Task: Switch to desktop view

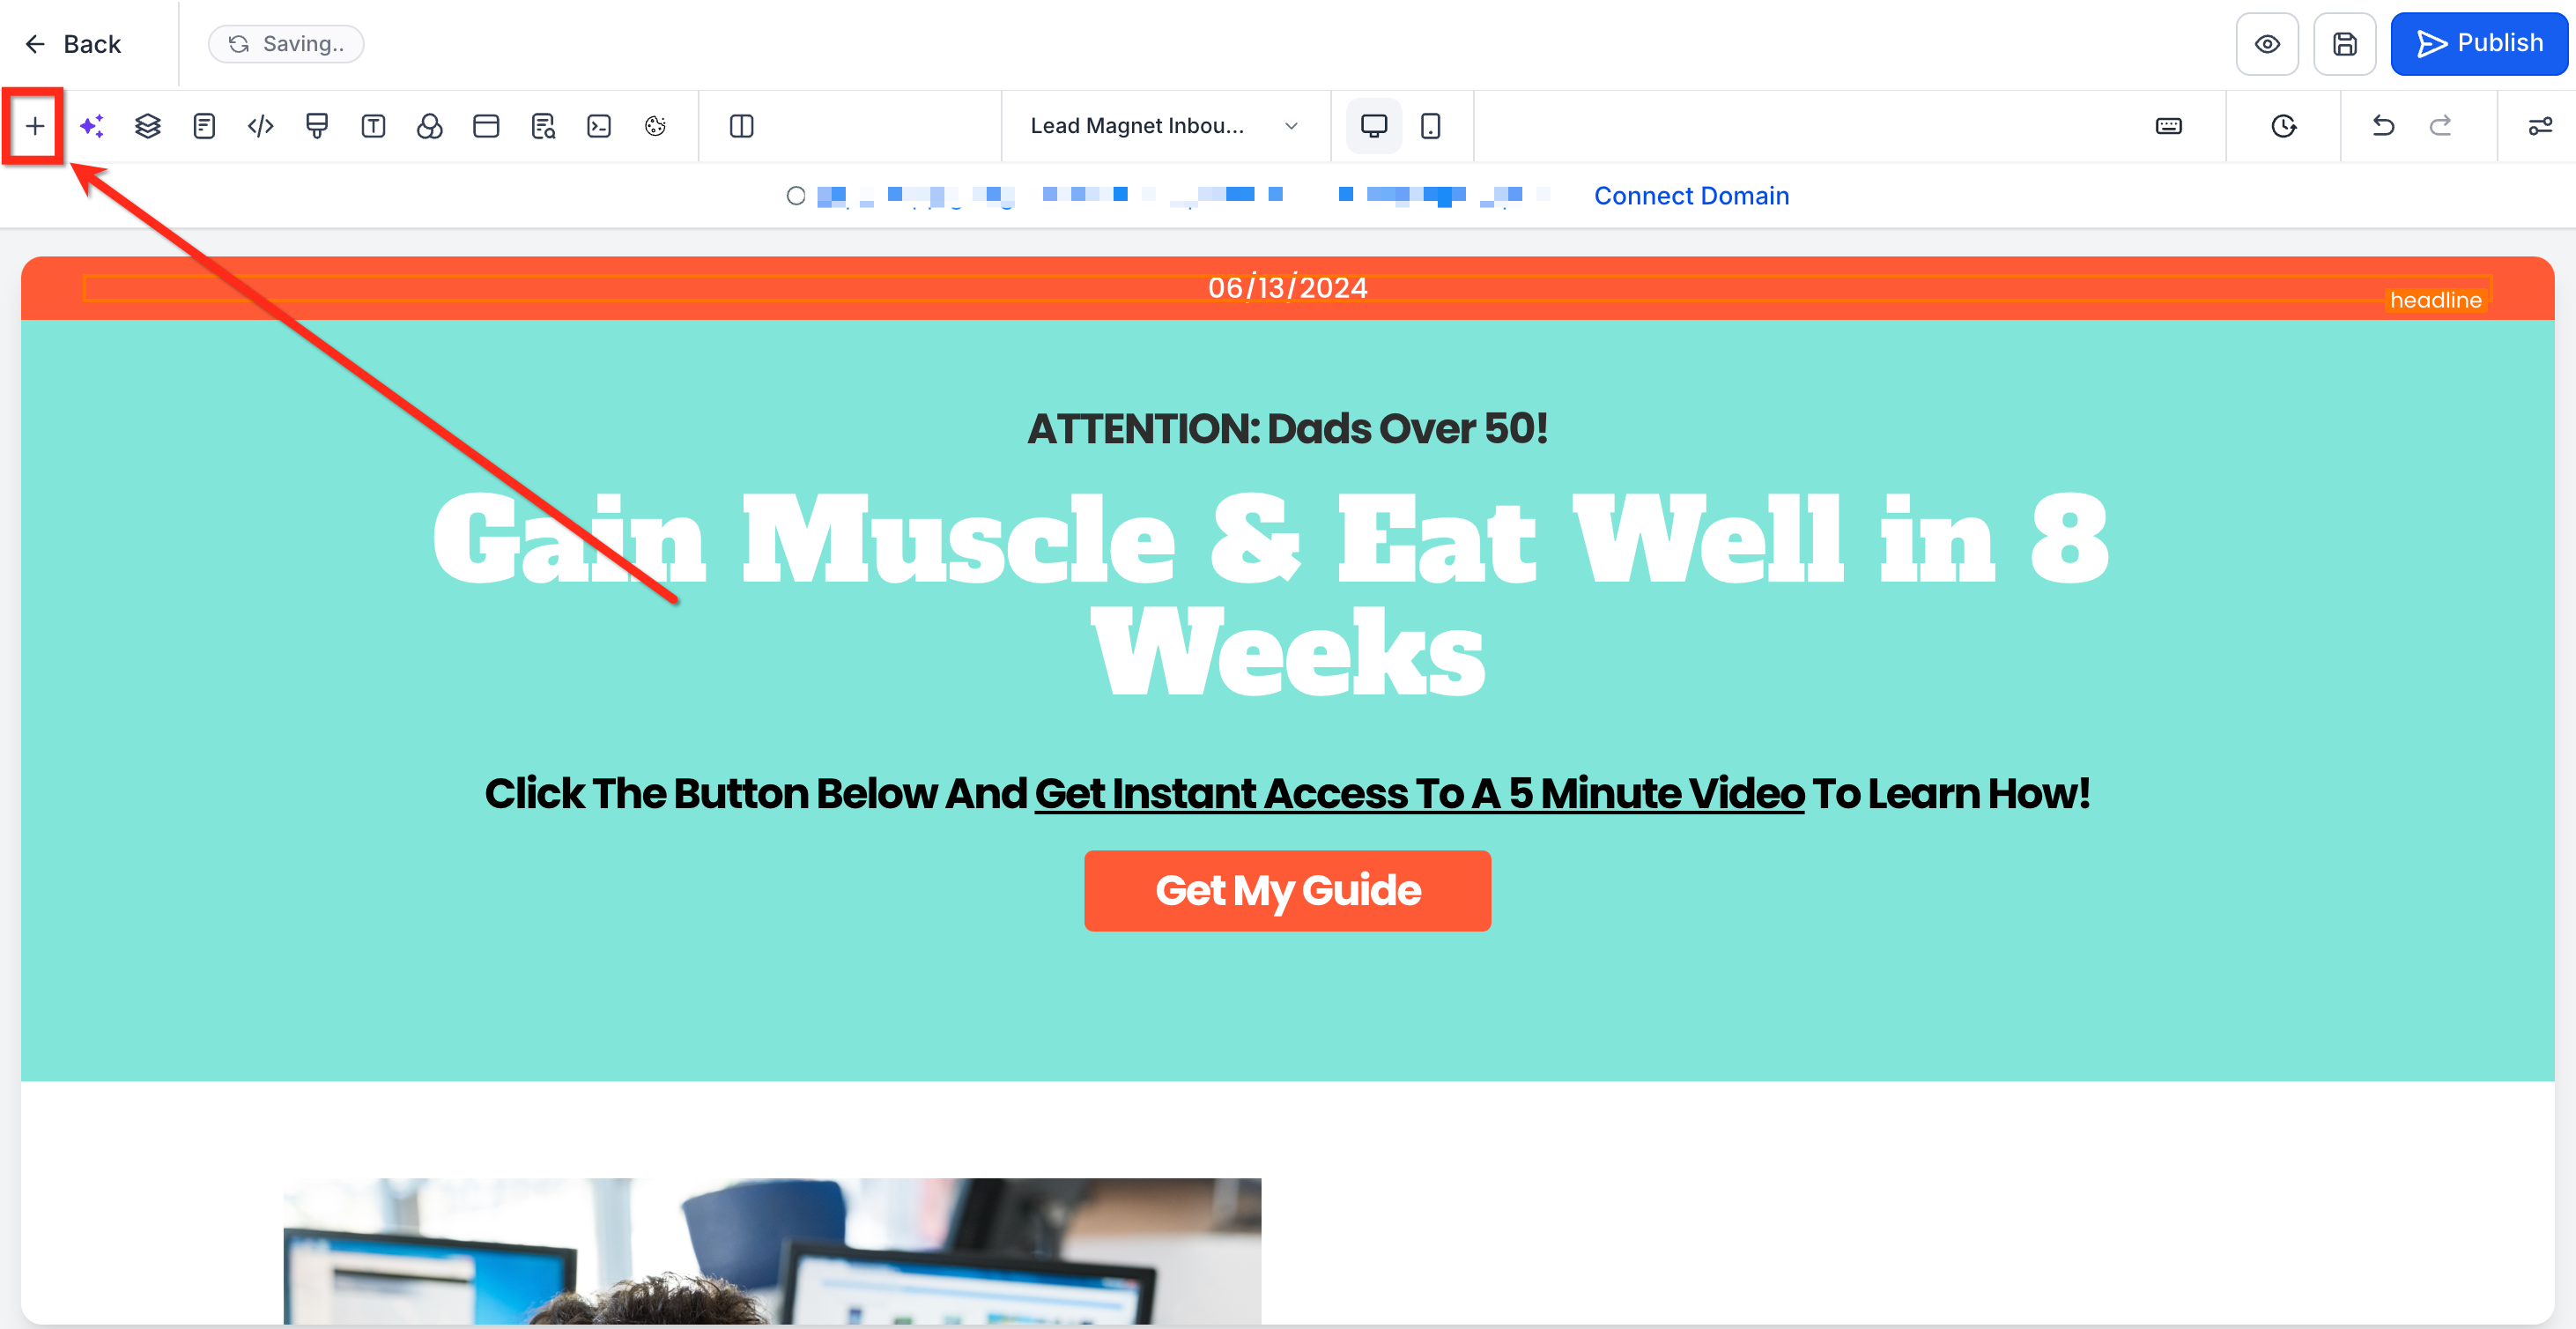Action: click(x=1374, y=126)
